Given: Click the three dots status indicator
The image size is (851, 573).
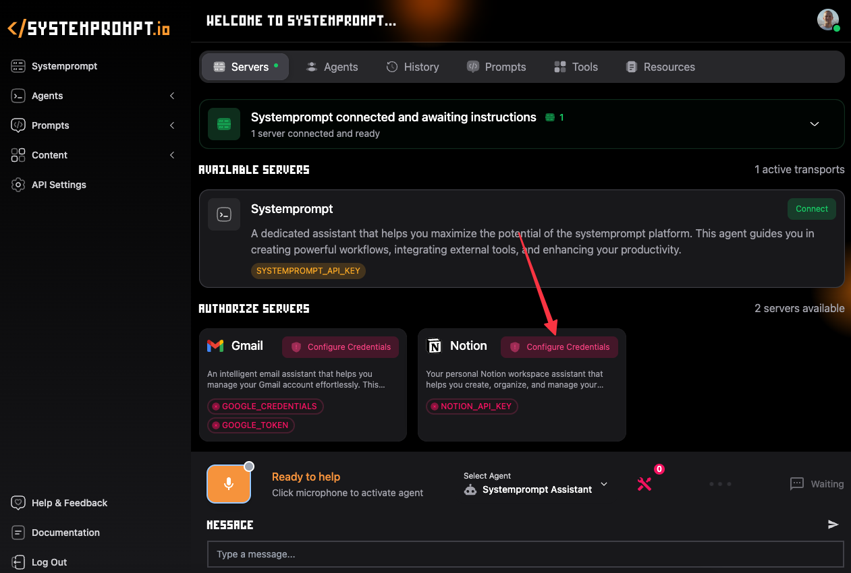Looking at the screenshot, I should tap(720, 484).
